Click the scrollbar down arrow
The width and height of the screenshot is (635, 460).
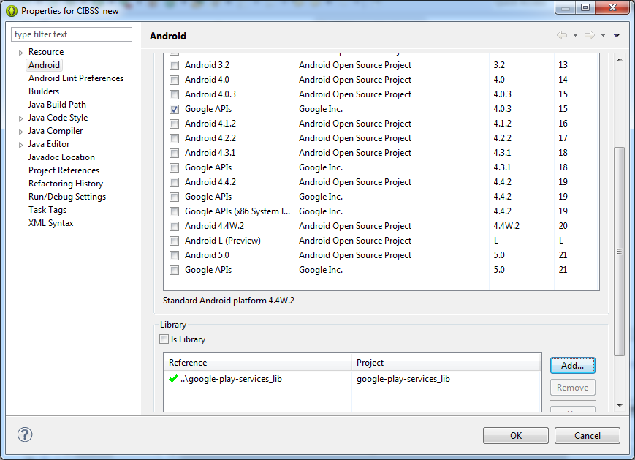(620, 405)
